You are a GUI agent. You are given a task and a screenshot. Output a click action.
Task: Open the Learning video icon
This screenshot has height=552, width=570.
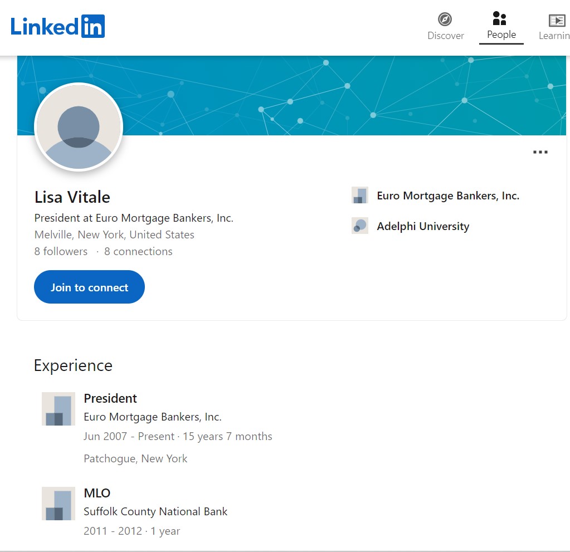[557, 21]
